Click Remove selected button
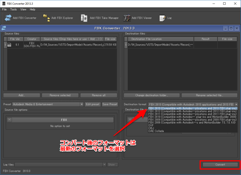Viewport: 241px width, 175px height. (60, 95)
